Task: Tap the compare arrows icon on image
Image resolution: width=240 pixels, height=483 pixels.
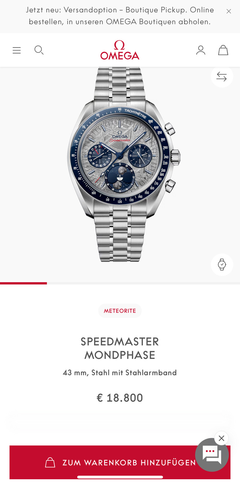Action: 222,77
